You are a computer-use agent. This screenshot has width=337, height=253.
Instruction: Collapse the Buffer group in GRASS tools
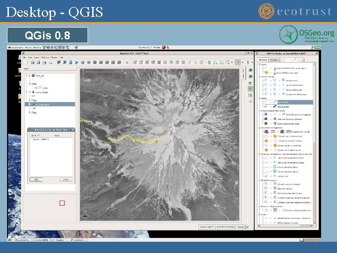point(259,98)
